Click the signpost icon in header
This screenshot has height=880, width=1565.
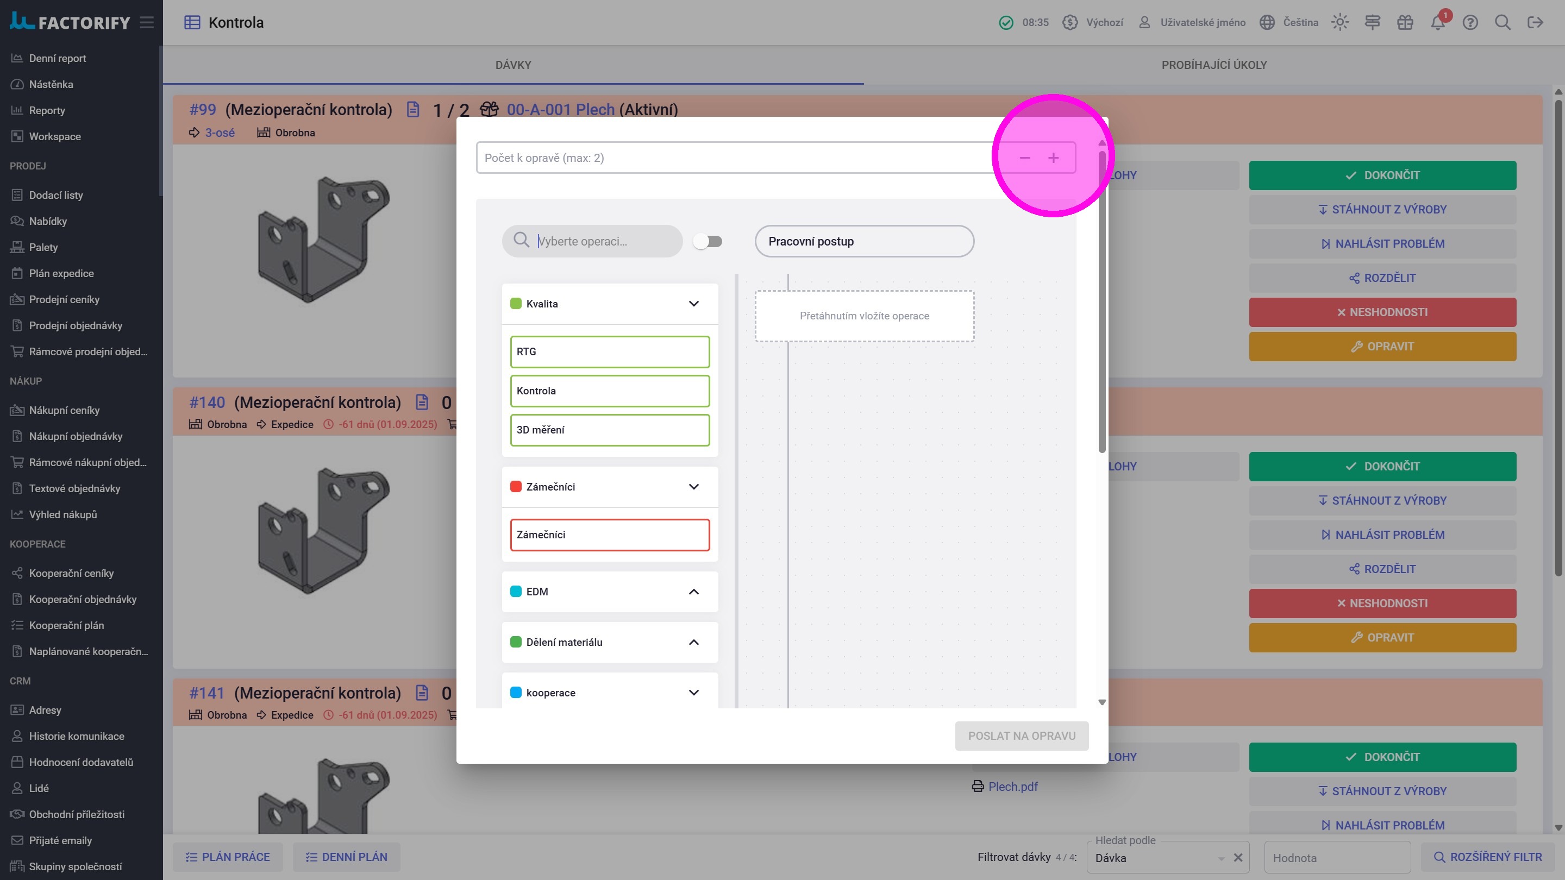[x=1372, y=23]
